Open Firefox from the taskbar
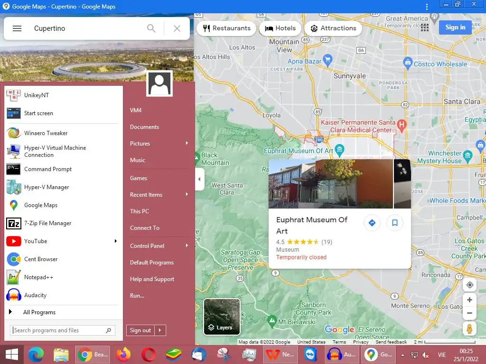Viewport: 486px width, 364px height. [123, 355]
